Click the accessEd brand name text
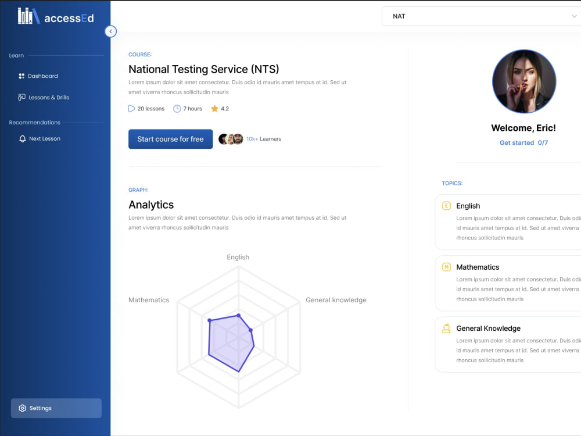Viewport: 581px width, 436px height. pyautogui.click(x=69, y=18)
